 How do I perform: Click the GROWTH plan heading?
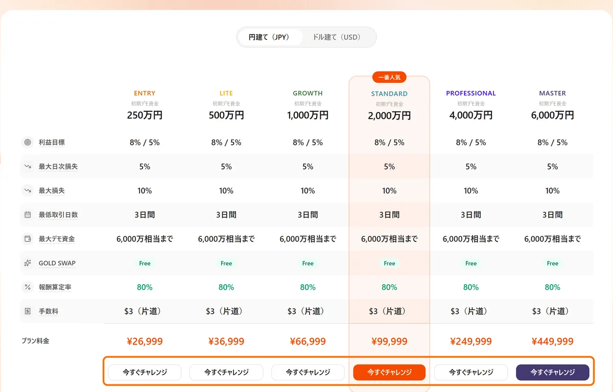pos(308,94)
